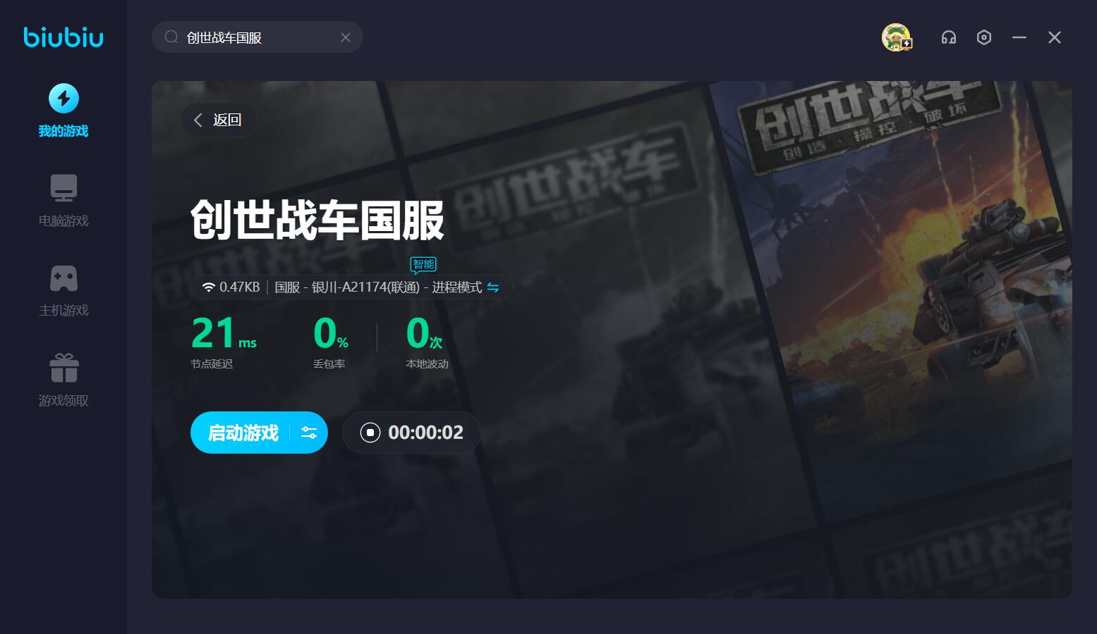
Task: Open the My Games lightning icon
Action: pos(63,99)
